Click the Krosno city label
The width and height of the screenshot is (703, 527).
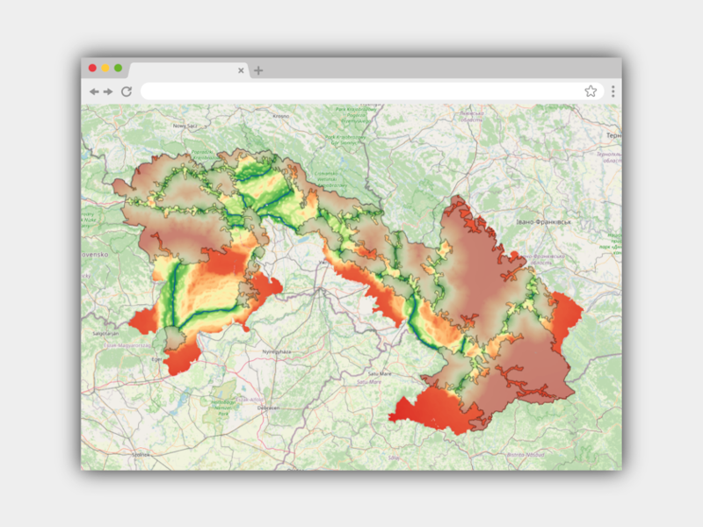tap(281, 116)
